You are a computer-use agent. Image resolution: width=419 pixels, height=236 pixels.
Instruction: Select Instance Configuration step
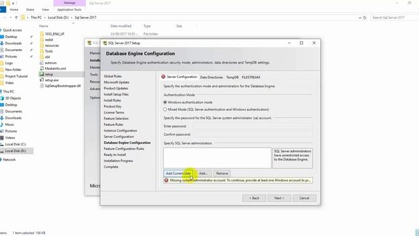click(120, 130)
